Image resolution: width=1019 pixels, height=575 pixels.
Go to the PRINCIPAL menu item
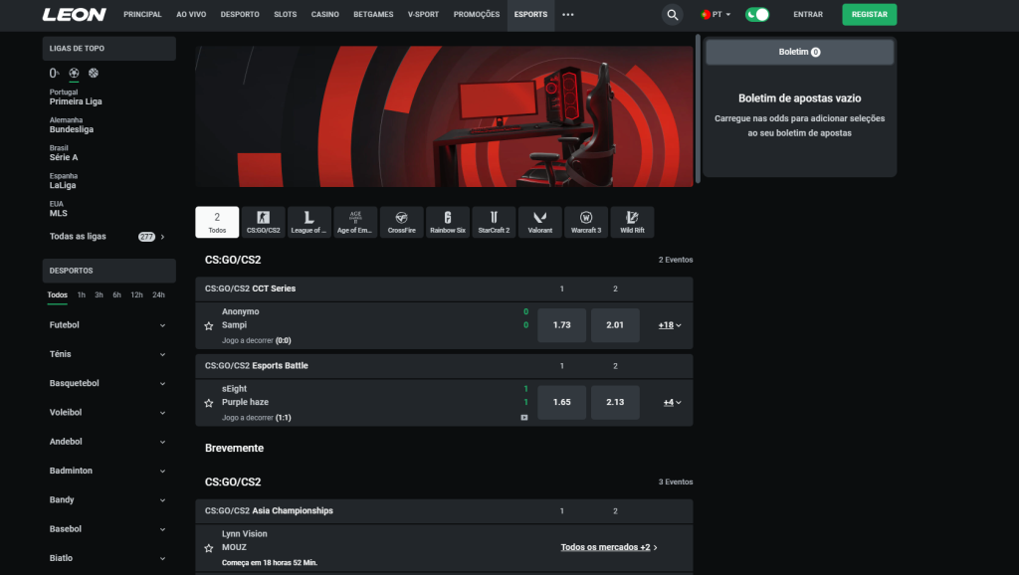coord(142,14)
